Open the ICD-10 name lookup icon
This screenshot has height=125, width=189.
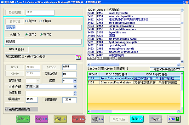tap(78, 57)
